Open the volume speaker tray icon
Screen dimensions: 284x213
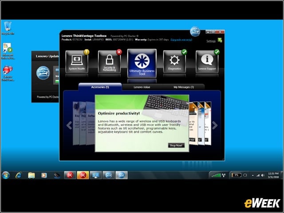[x=263, y=175]
